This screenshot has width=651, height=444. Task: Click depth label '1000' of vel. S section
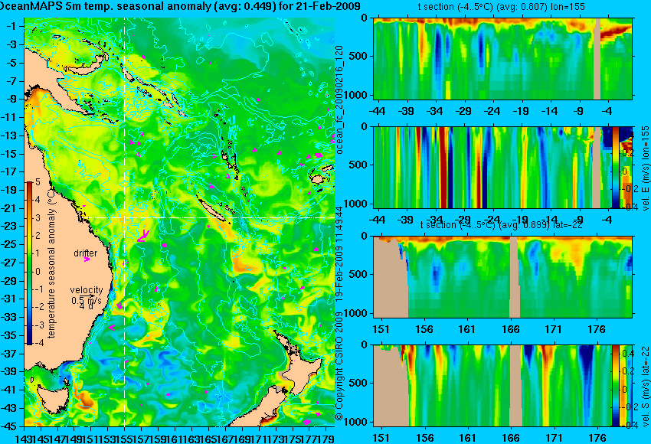pyautogui.click(x=355, y=422)
